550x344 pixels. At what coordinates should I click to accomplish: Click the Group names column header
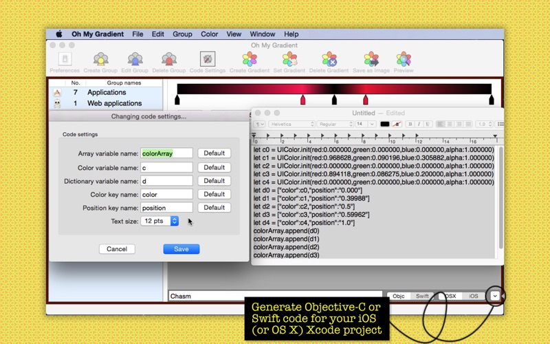tap(124, 83)
